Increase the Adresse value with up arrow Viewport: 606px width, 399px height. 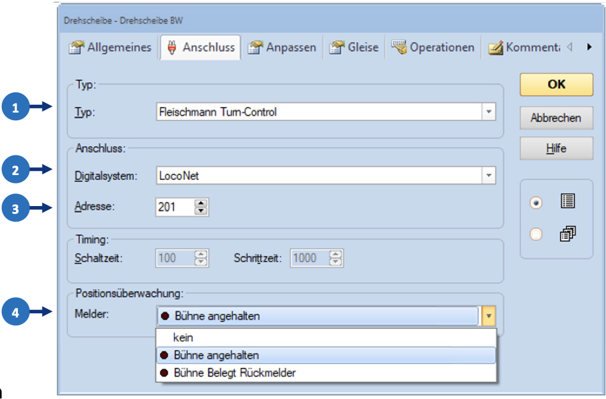(x=201, y=203)
